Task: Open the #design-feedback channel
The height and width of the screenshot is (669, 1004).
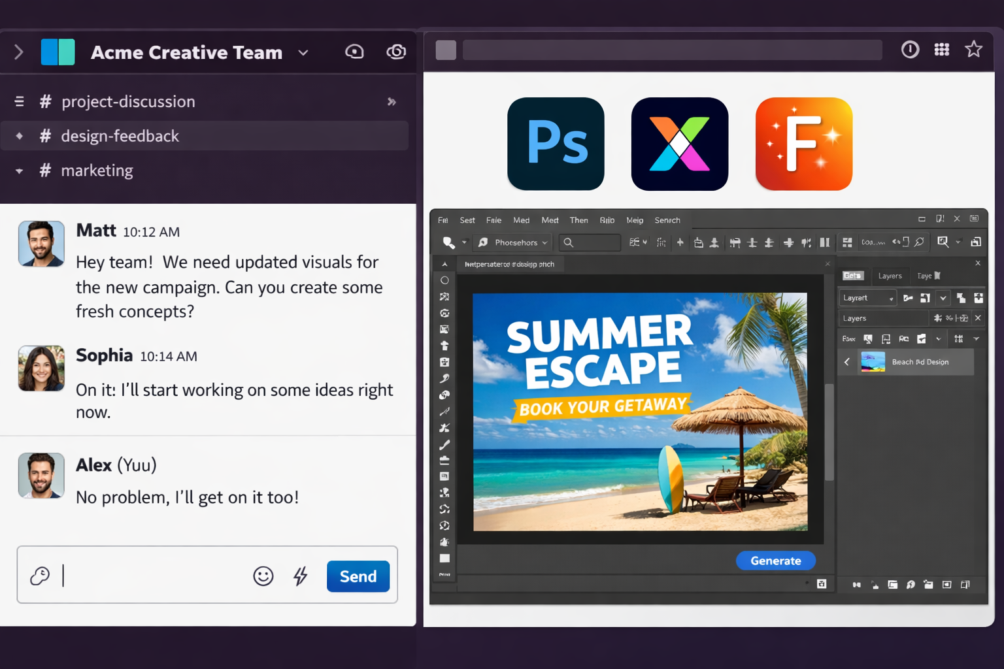Action: [205, 136]
